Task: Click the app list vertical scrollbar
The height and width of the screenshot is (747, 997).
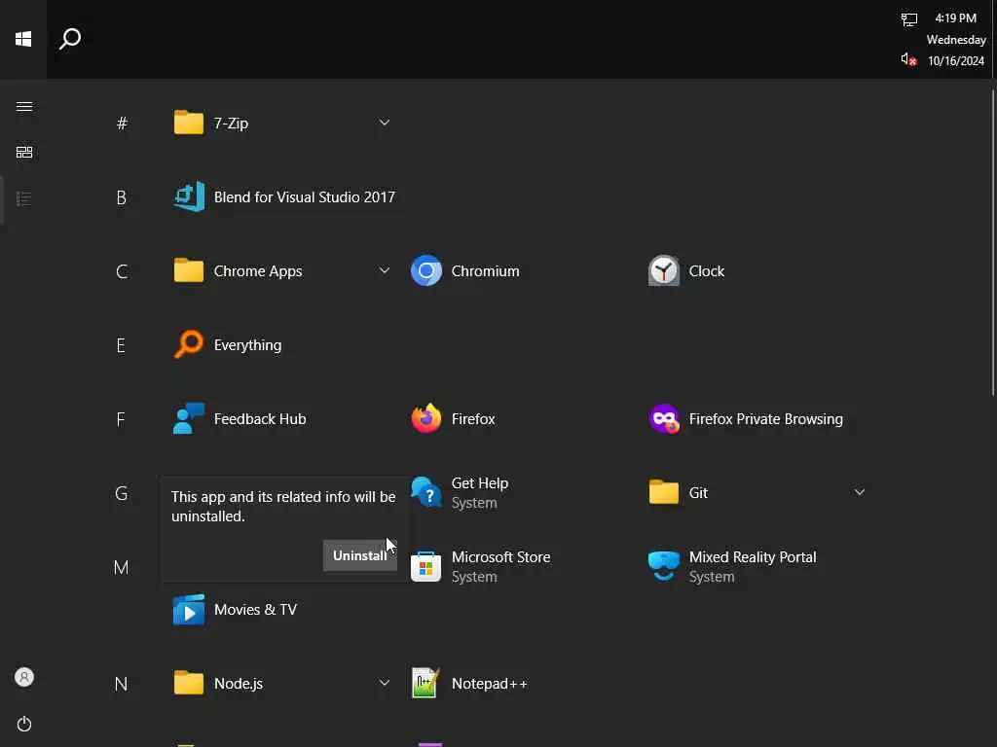Action: pyautogui.click(x=992, y=243)
